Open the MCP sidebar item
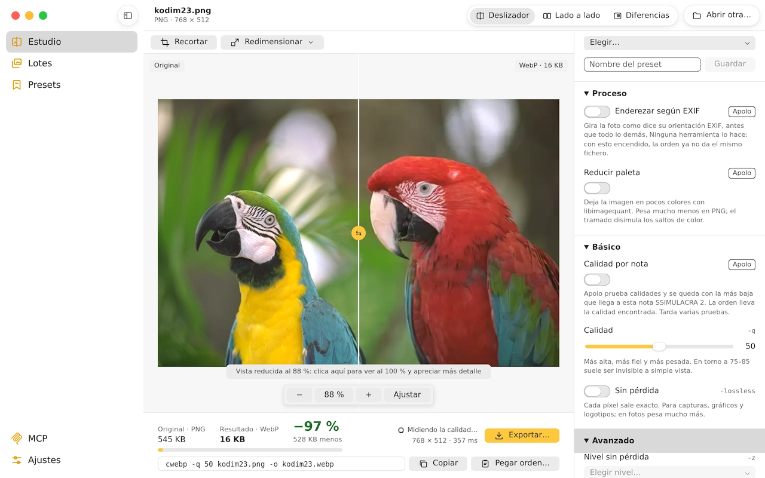Viewport: 765px width, 478px height. pyautogui.click(x=72, y=439)
